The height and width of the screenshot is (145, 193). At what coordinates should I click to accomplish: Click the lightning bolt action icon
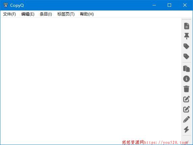point(186,129)
